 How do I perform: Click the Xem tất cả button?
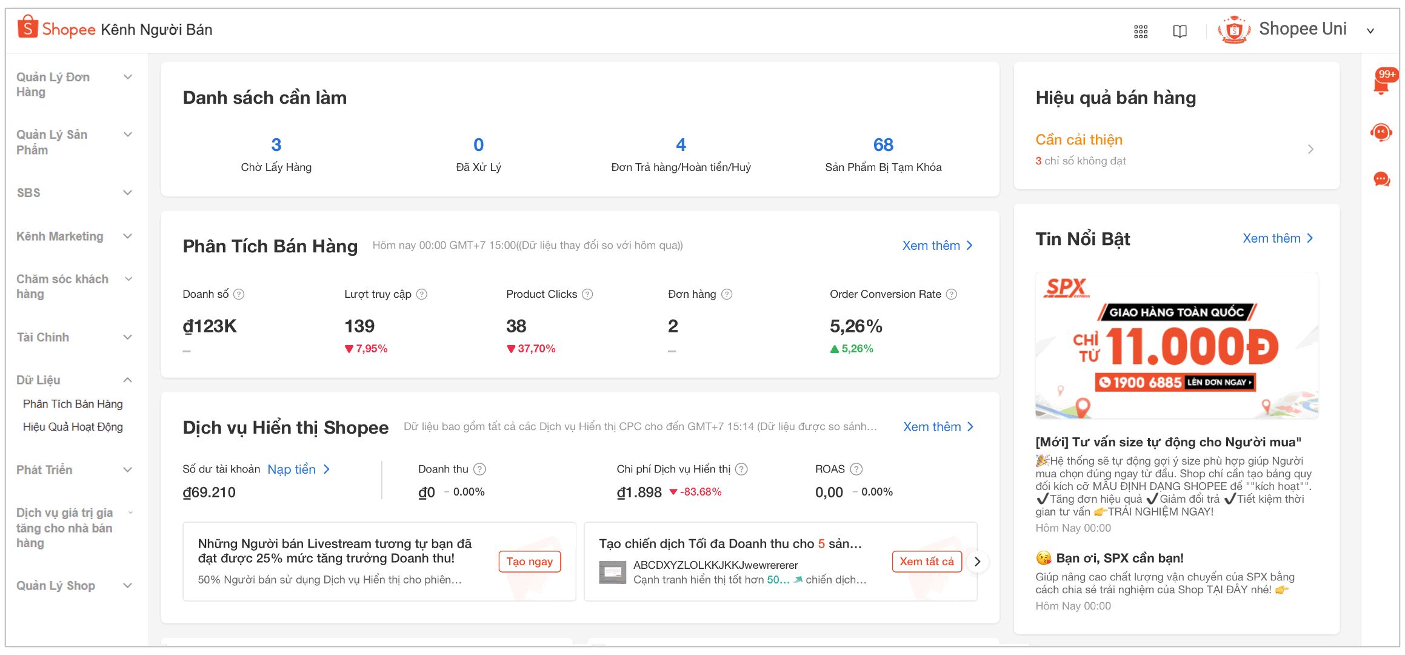(926, 562)
